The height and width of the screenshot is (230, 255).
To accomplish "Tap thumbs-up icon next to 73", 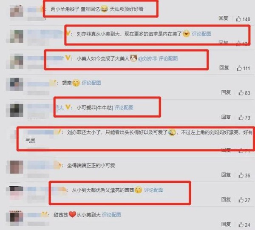I will coord(241,117).
